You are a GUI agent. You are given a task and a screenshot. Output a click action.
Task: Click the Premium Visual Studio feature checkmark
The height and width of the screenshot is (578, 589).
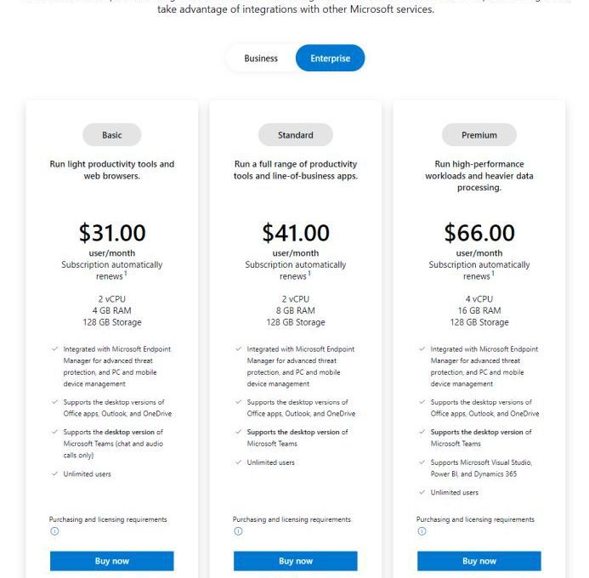coord(422,462)
